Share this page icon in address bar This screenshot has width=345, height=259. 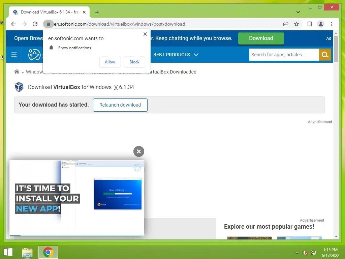286,24
